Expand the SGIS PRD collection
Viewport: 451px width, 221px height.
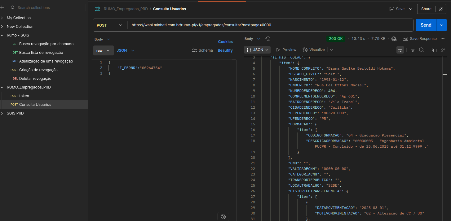2,113
